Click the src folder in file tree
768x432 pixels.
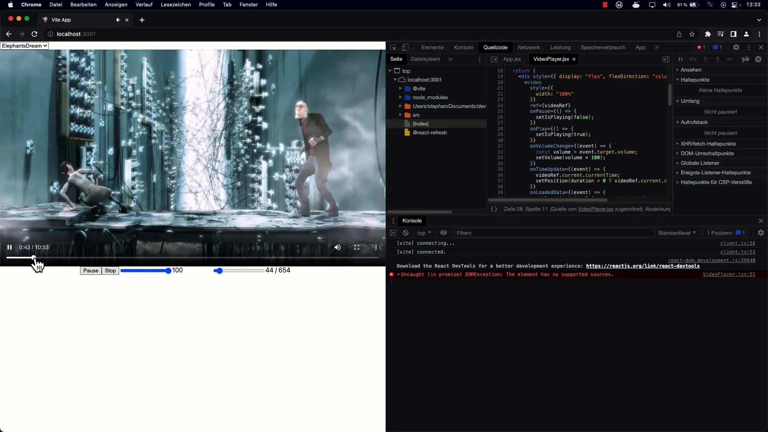coord(416,115)
